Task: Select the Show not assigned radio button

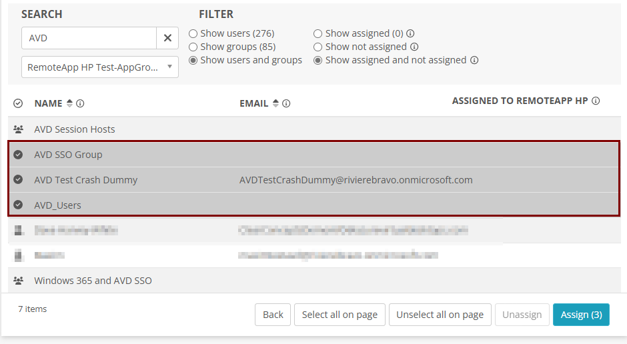Action: click(x=318, y=47)
